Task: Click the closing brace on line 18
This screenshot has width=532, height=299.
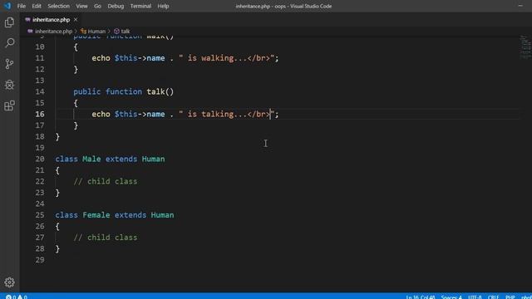Action: (x=57, y=136)
